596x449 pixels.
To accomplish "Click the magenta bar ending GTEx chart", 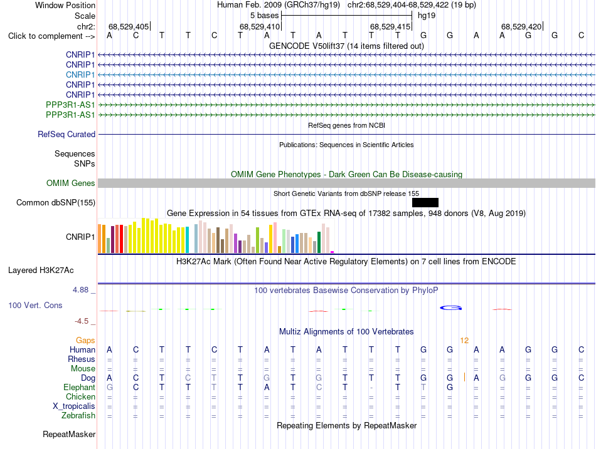I will click(x=333, y=252).
